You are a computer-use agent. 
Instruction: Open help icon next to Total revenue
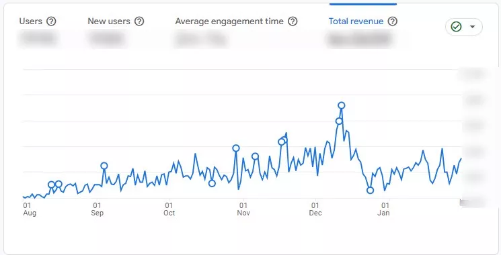(x=392, y=21)
